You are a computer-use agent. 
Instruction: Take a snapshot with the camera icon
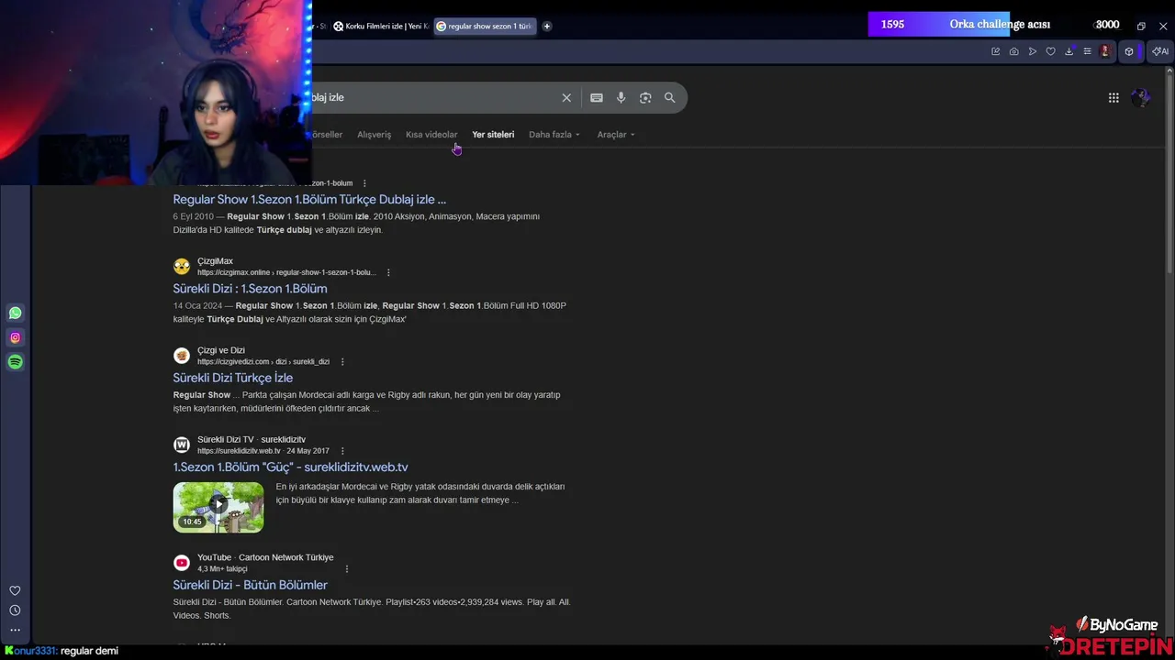coord(1013,51)
